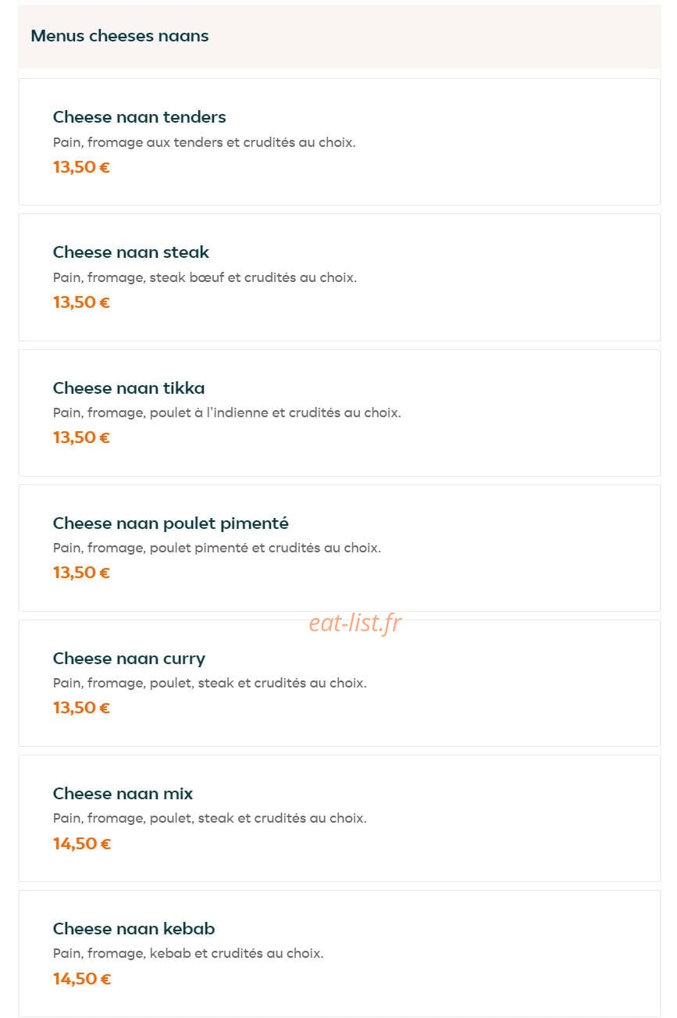677x1018 pixels.
Task: Click the 14,50 € price under kebab
Action: 82,979
